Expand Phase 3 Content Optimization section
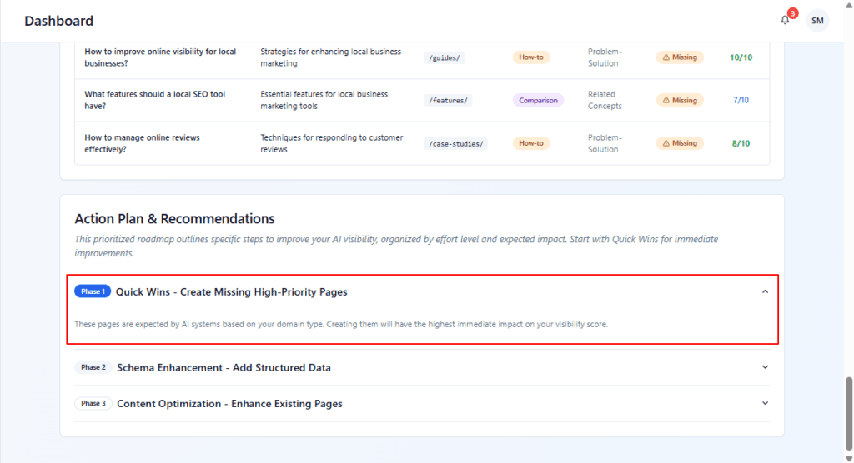The image size is (854, 463). [x=765, y=403]
